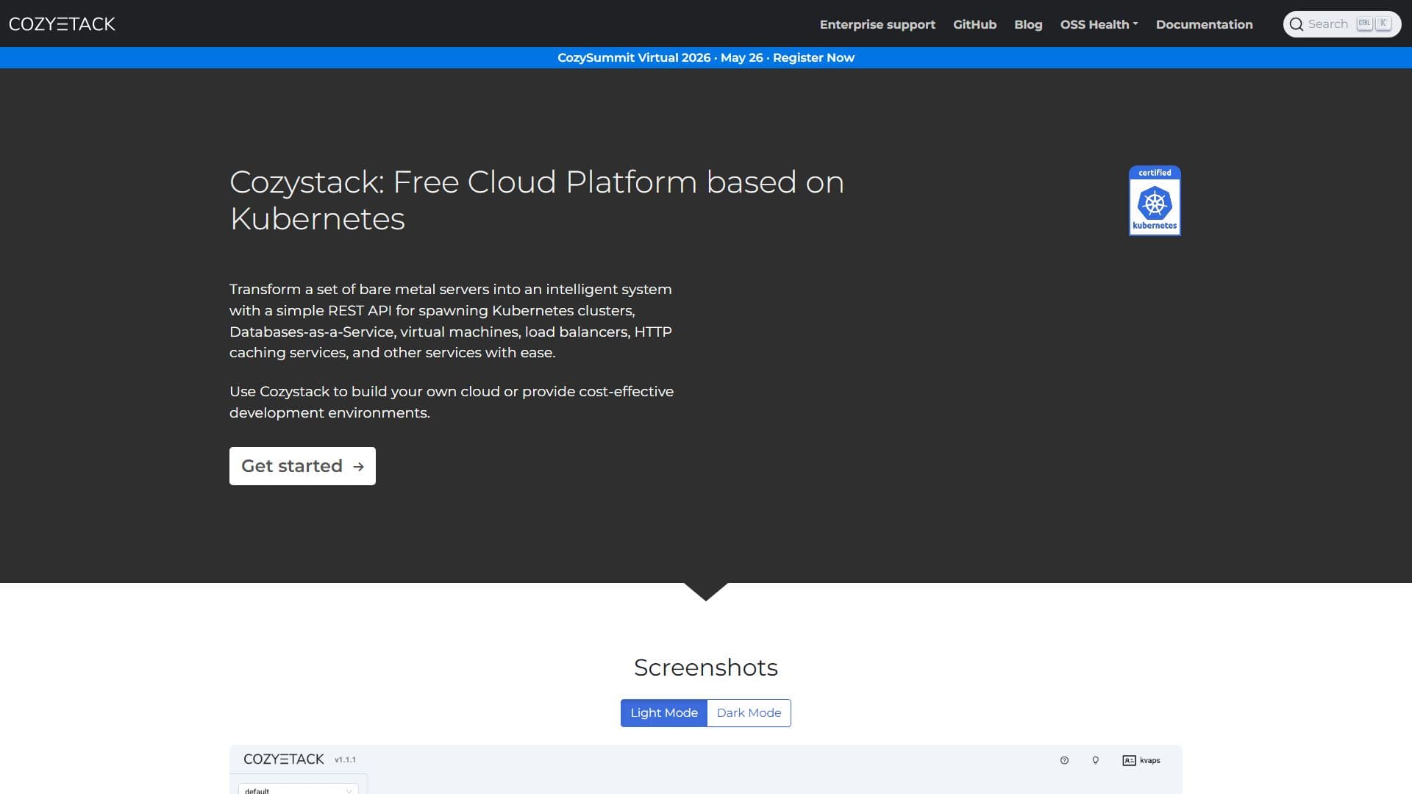
Task: Switch screenshots to Dark Mode
Action: pos(749,713)
